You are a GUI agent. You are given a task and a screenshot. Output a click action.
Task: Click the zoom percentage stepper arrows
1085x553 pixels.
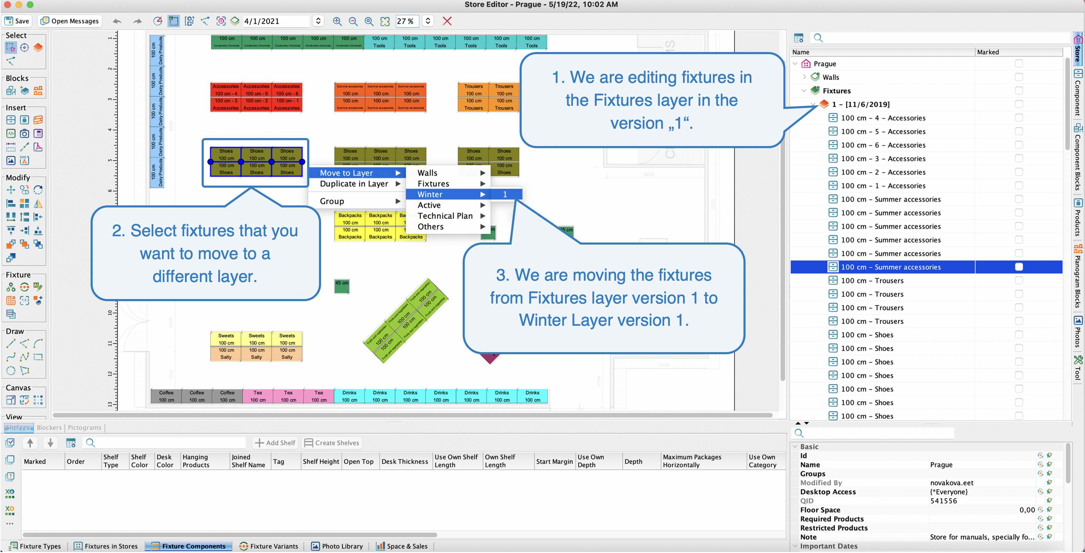pos(428,21)
